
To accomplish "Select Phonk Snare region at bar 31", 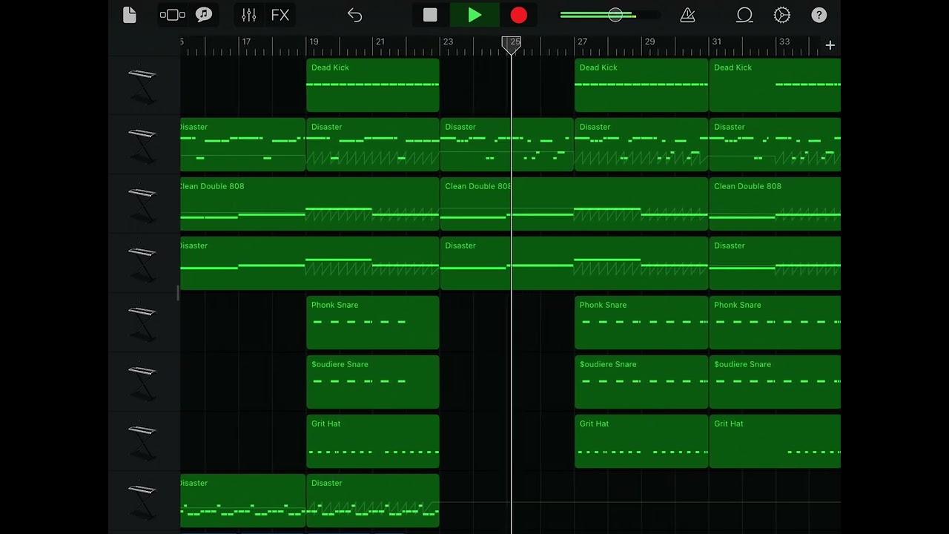I will pyautogui.click(x=775, y=323).
